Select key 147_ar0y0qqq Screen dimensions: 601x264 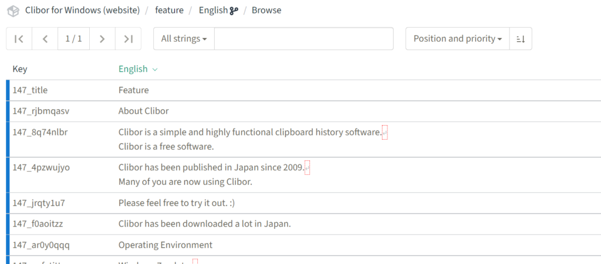pos(41,245)
